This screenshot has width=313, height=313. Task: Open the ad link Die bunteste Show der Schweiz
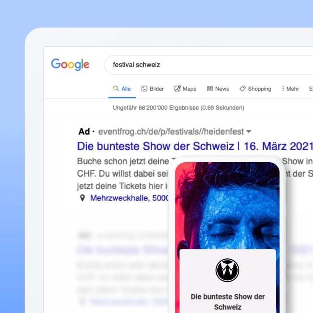195,146
